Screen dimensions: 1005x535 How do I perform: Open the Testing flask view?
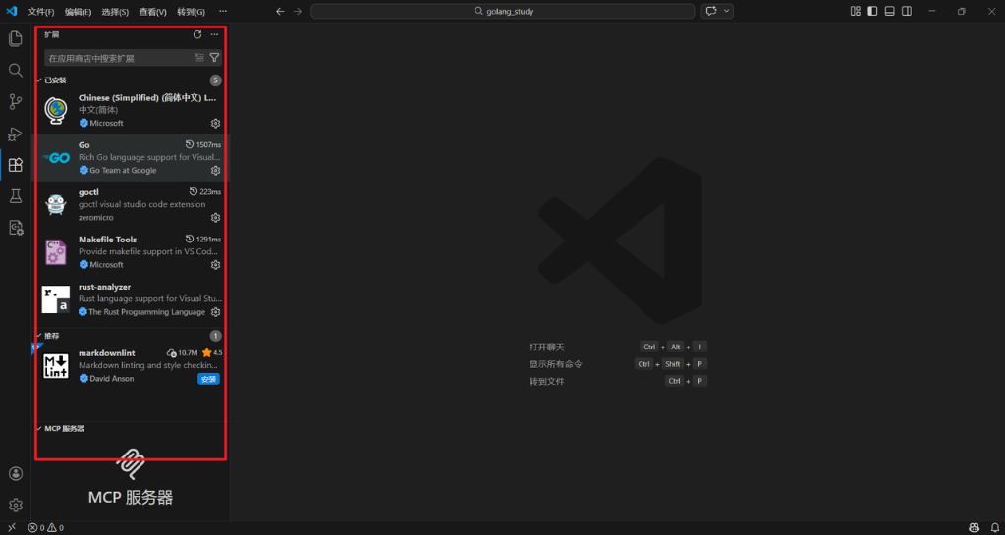[16, 196]
